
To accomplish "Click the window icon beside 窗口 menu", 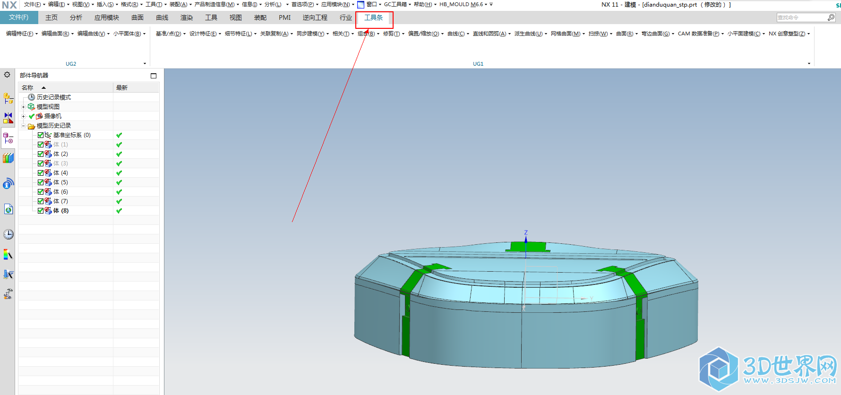I will pos(360,5).
